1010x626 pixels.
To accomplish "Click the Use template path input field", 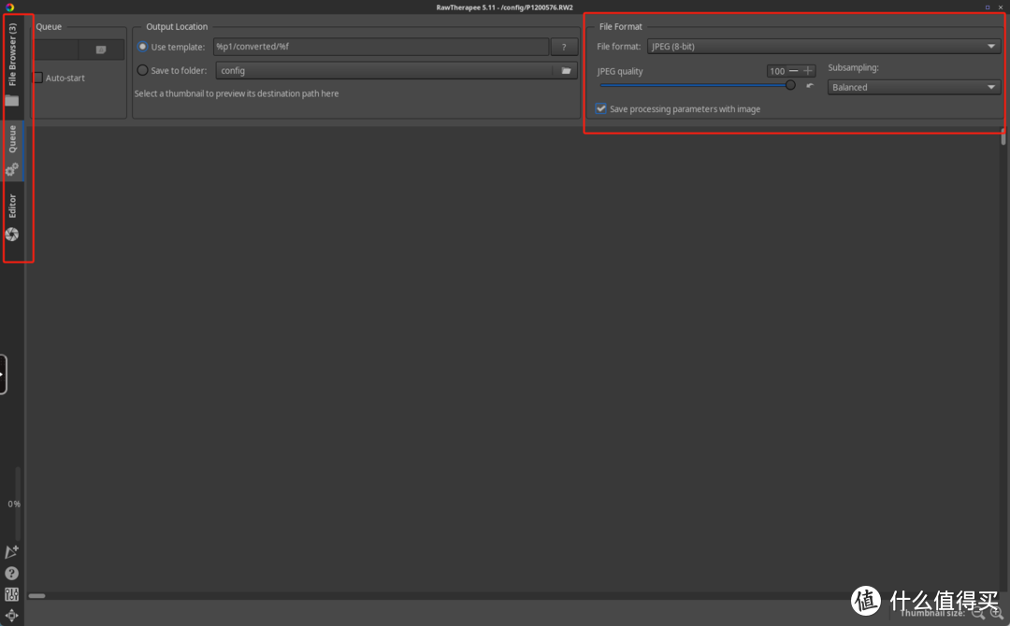I will point(380,47).
